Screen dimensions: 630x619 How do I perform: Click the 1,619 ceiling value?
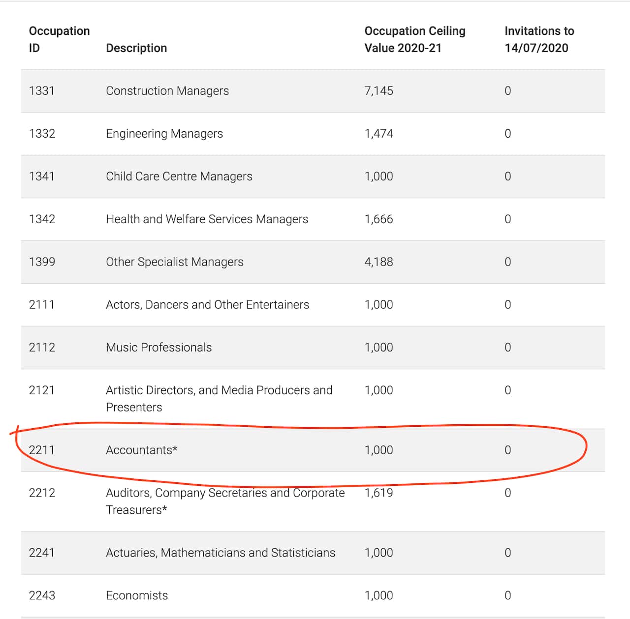(378, 493)
